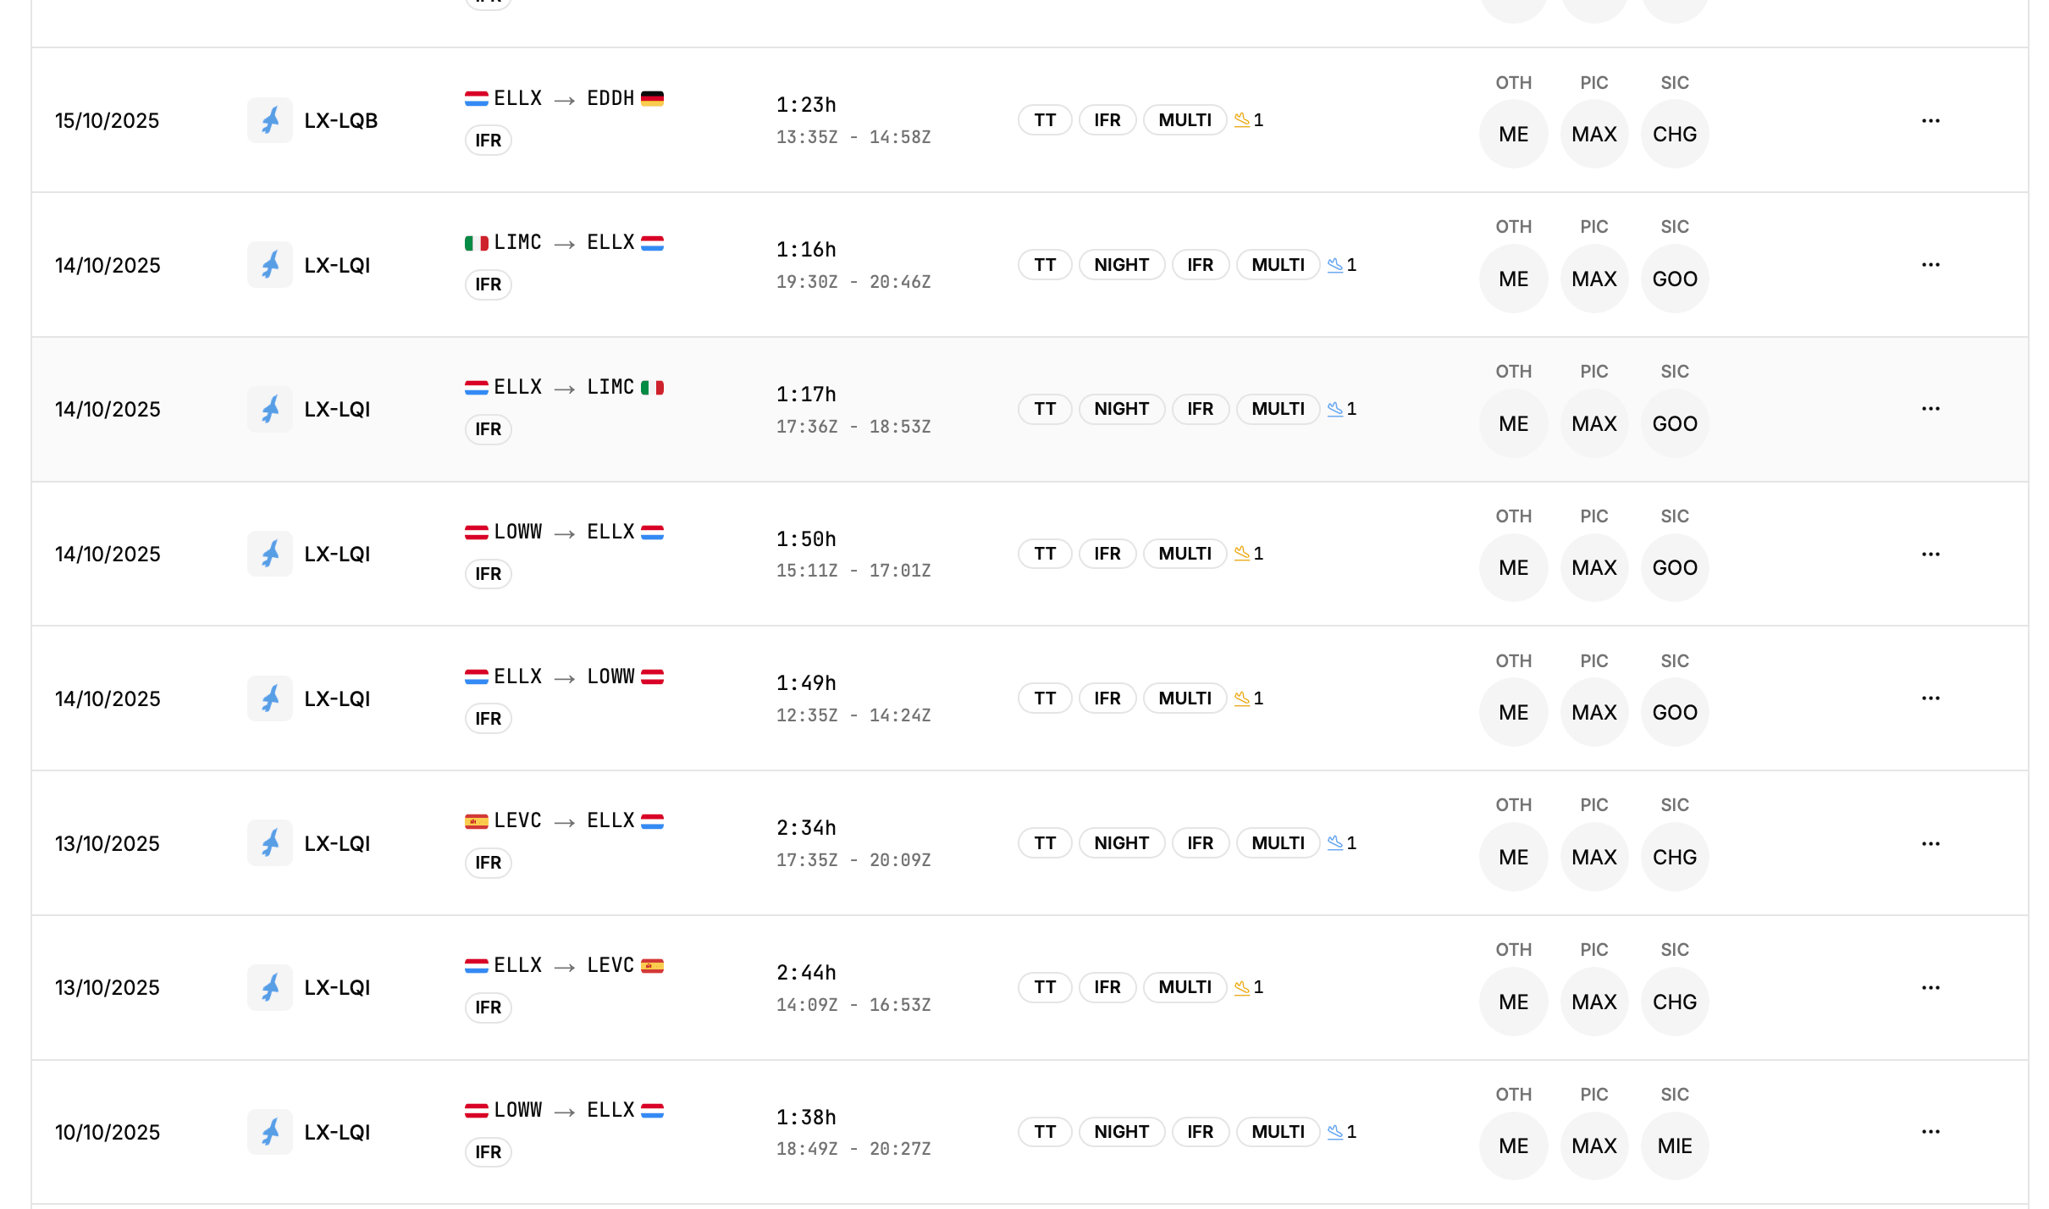Toggle the IFR badge on the ELLX→EDDH flight
The width and height of the screenshot is (2049, 1209).
(x=1107, y=119)
